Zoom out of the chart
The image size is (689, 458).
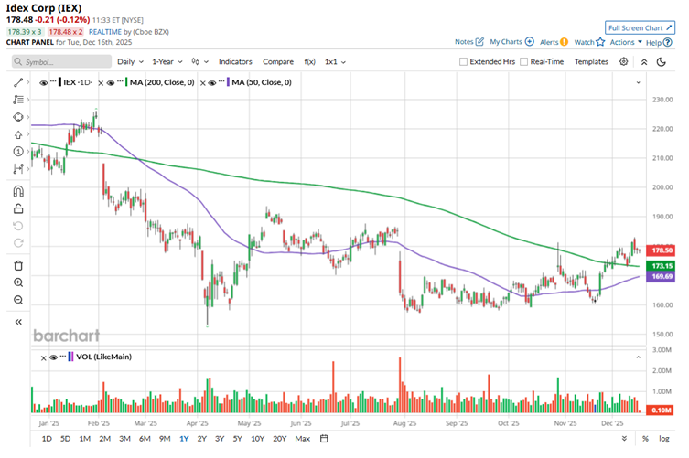[x=18, y=300]
